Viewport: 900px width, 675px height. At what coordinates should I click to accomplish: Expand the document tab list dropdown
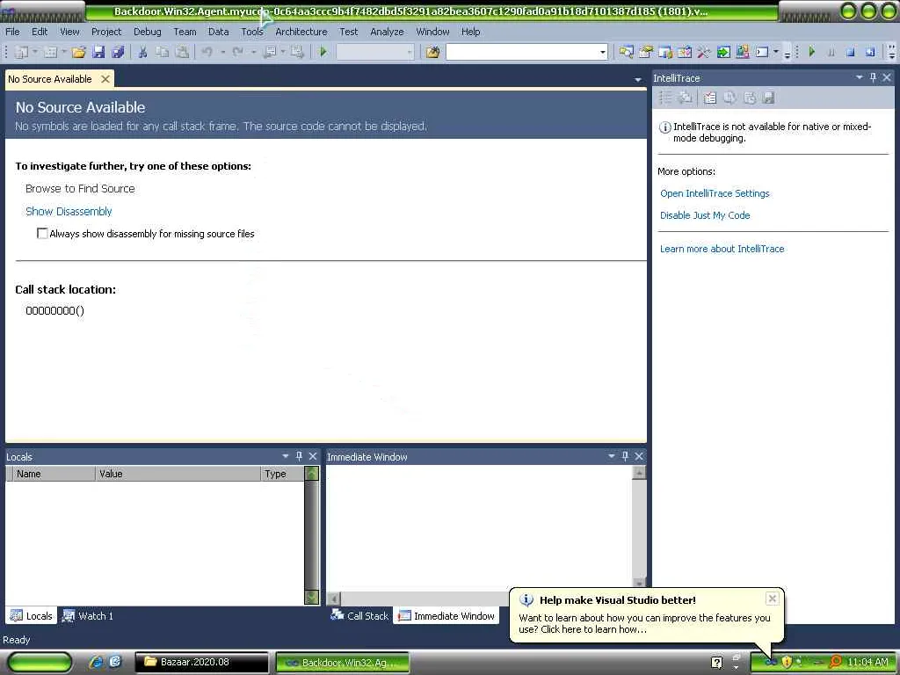638,80
